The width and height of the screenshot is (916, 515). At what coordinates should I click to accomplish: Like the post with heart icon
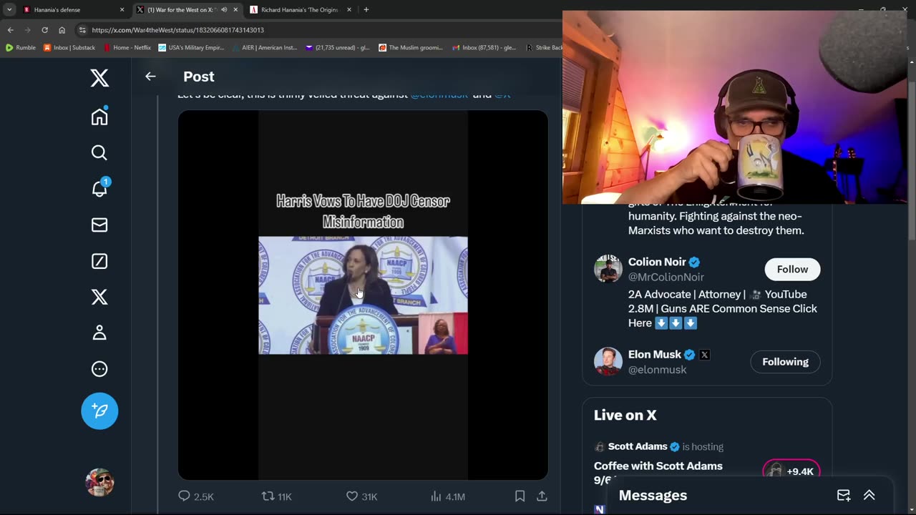(x=352, y=496)
